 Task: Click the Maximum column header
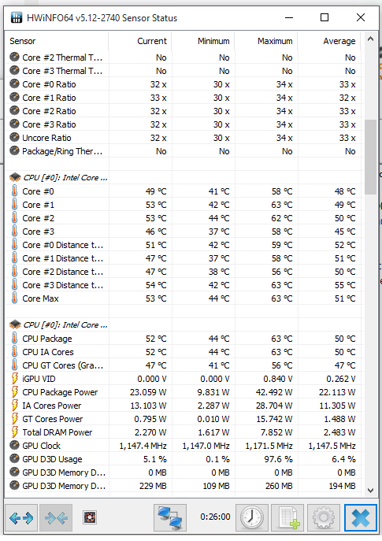266,41
